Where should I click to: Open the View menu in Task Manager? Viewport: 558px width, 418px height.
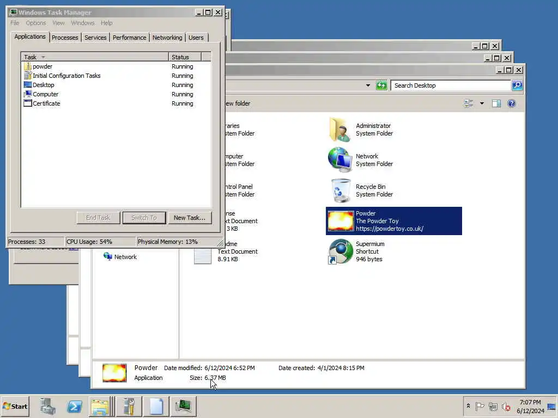[x=58, y=23]
